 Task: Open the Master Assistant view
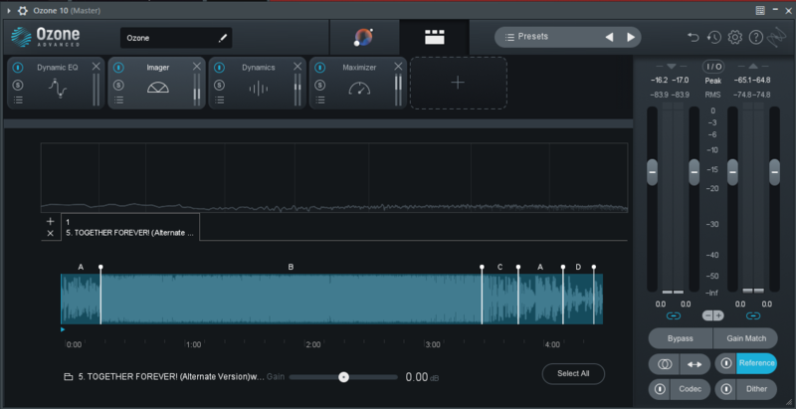pyautogui.click(x=363, y=38)
